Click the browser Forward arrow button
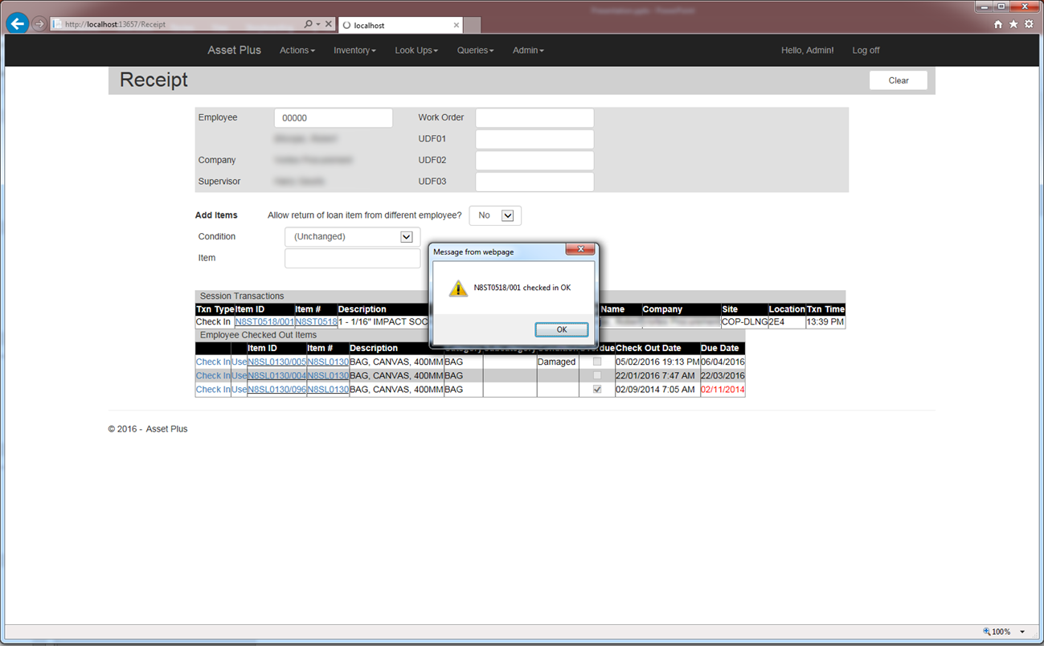This screenshot has width=1044, height=646. (38, 24)
